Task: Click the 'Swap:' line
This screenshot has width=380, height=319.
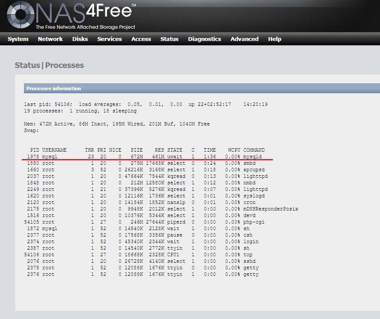Action: click(31, 130)
